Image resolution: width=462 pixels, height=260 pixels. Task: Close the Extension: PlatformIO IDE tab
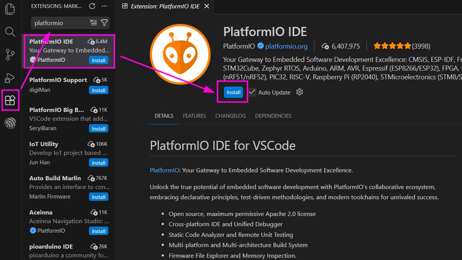tap(206, 6)
